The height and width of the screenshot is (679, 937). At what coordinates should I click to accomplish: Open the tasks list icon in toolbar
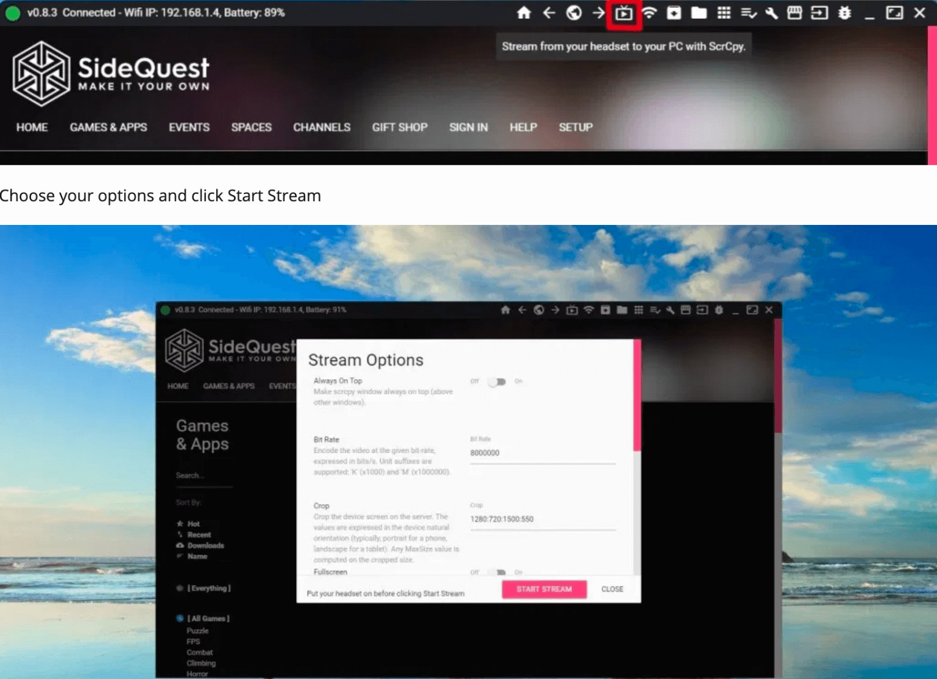[749, 13]
